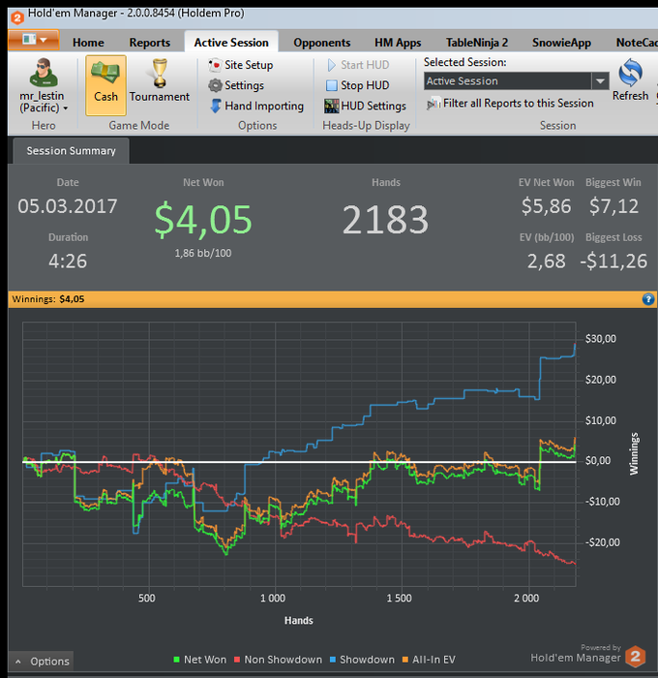Expand the Selected Session dropdown arrow
658x678 pixels.
600,80
